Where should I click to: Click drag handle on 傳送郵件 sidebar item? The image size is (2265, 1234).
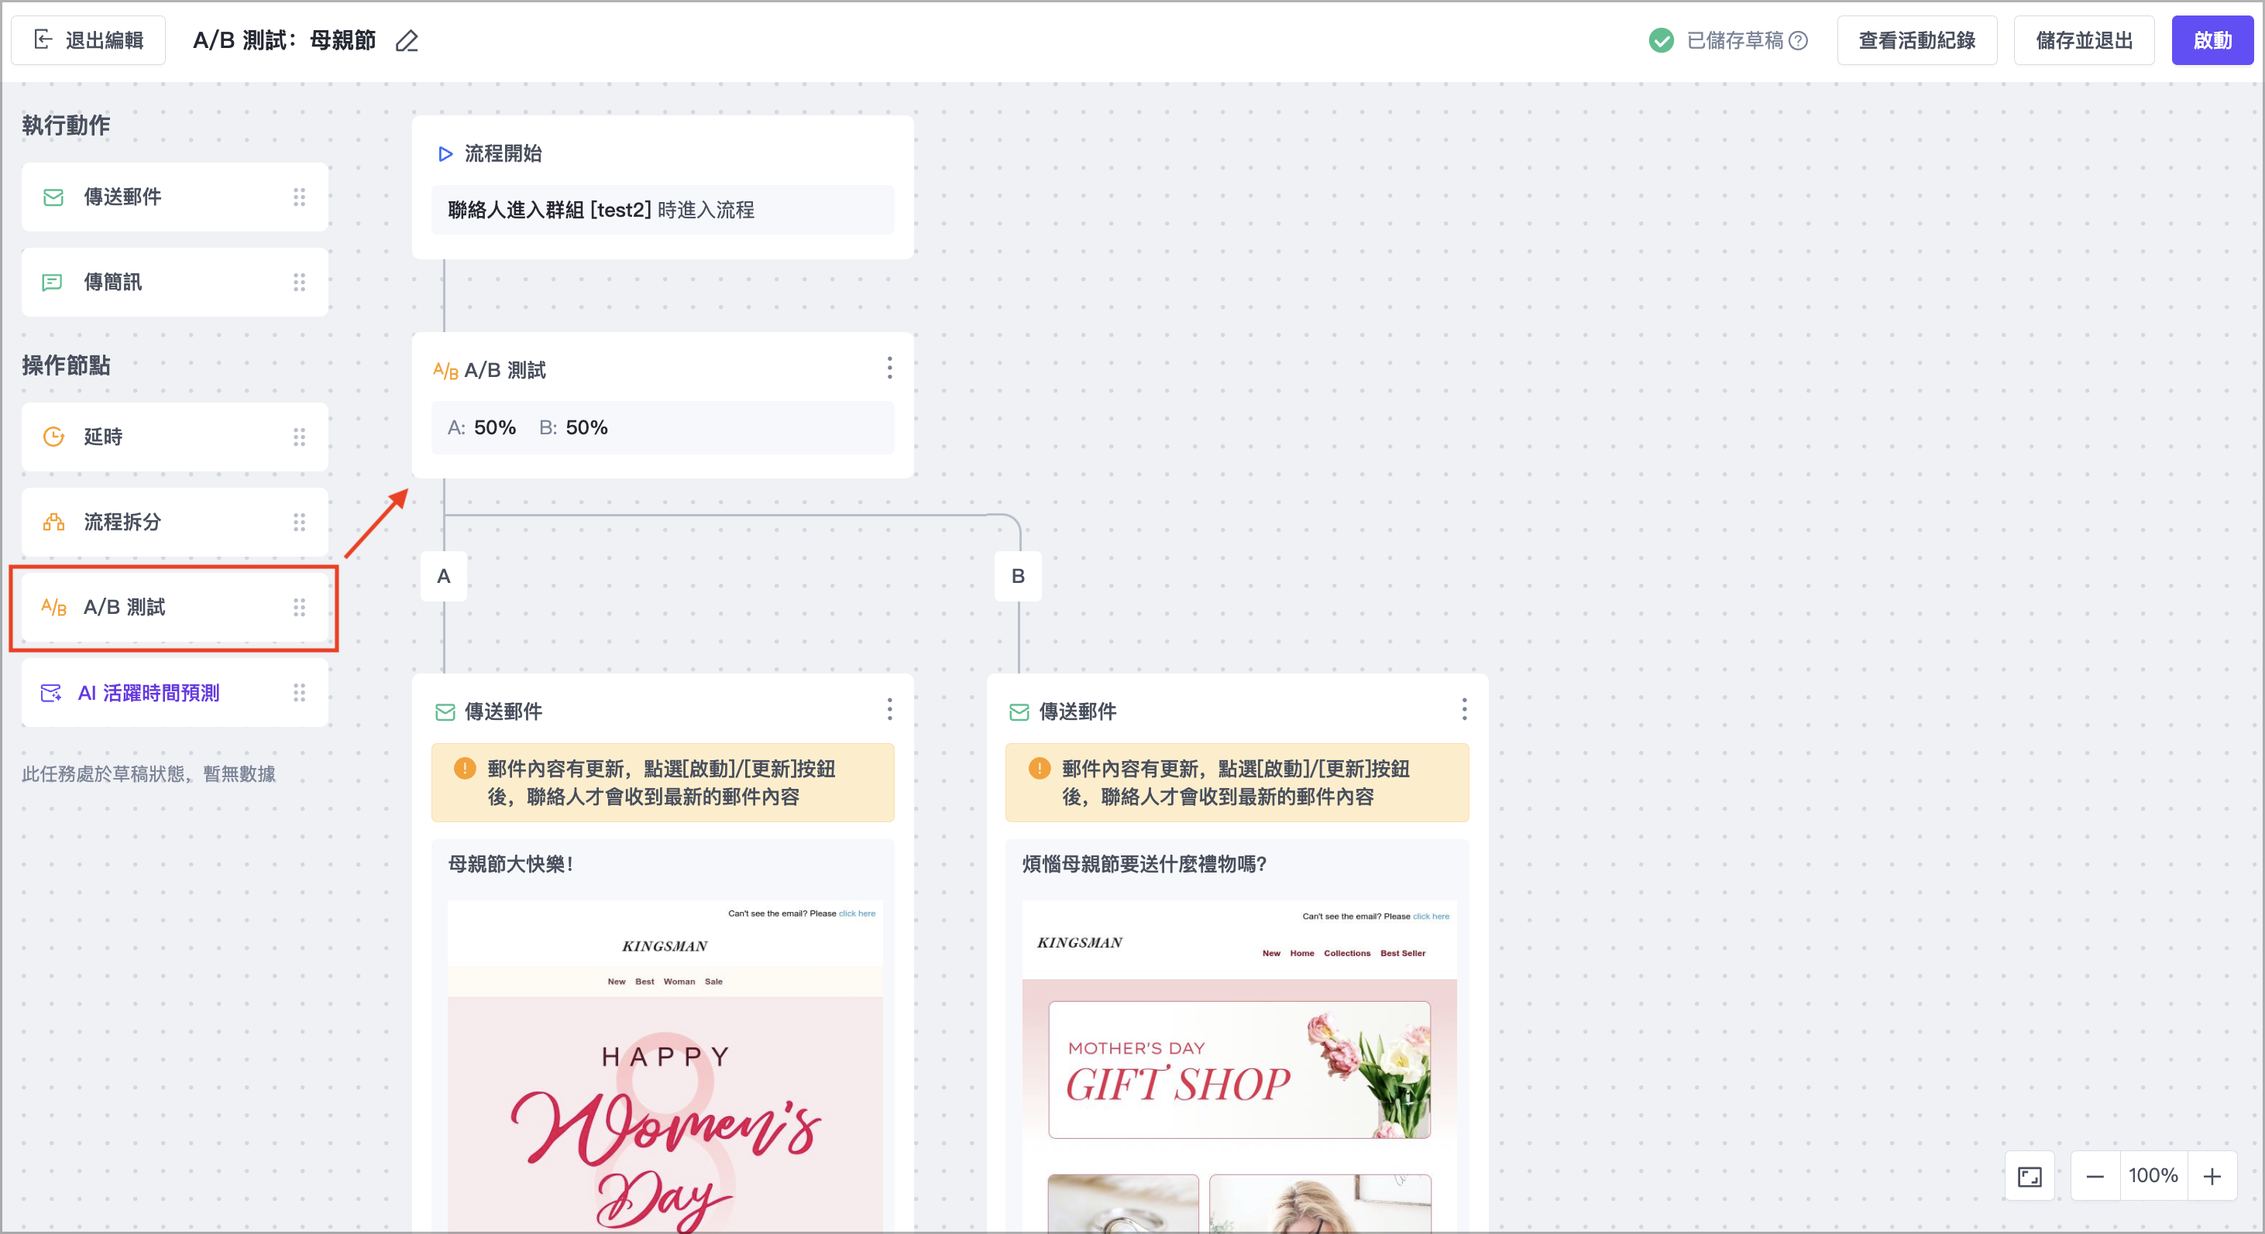point(299,197)
